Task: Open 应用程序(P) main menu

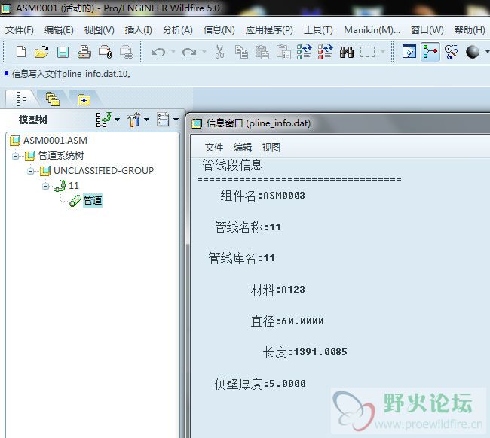Action: point(269,30)
